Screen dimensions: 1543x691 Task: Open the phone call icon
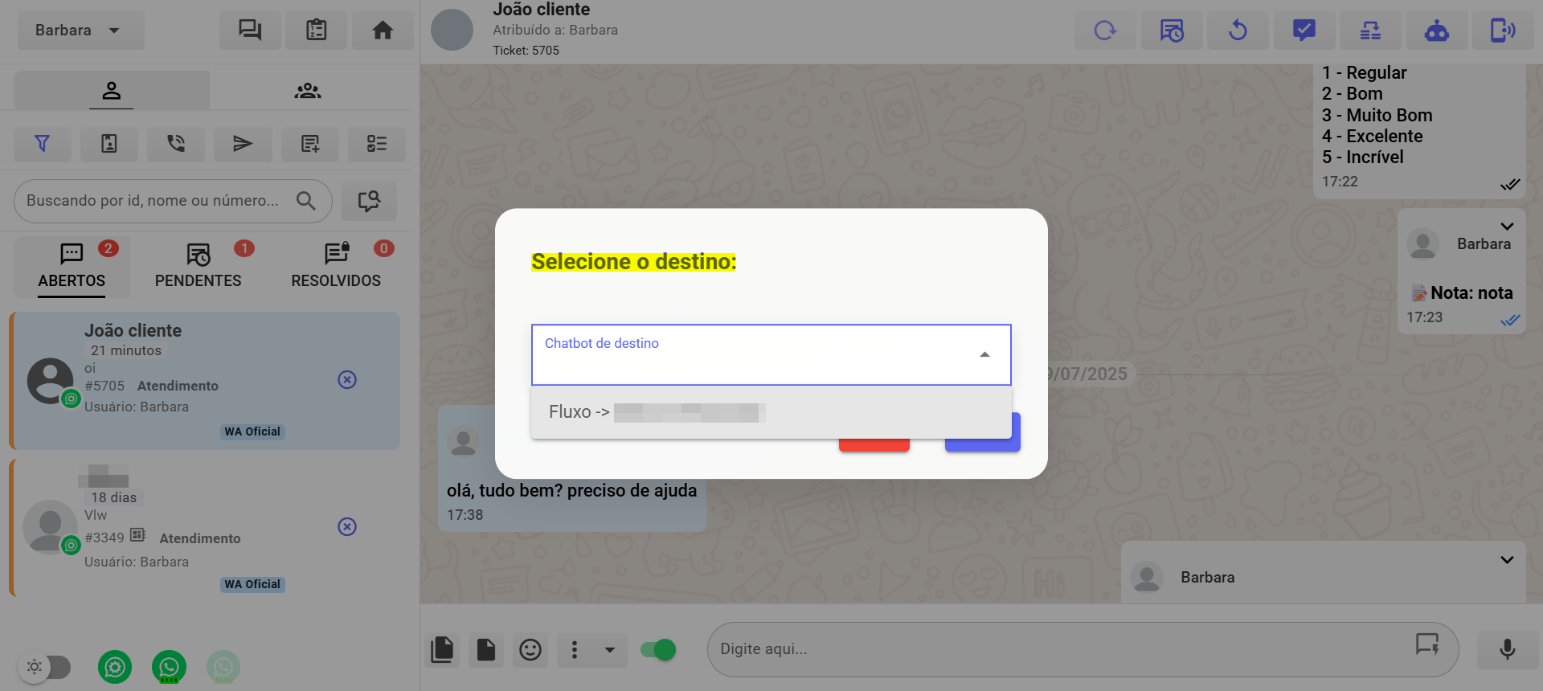pos(175,144)
